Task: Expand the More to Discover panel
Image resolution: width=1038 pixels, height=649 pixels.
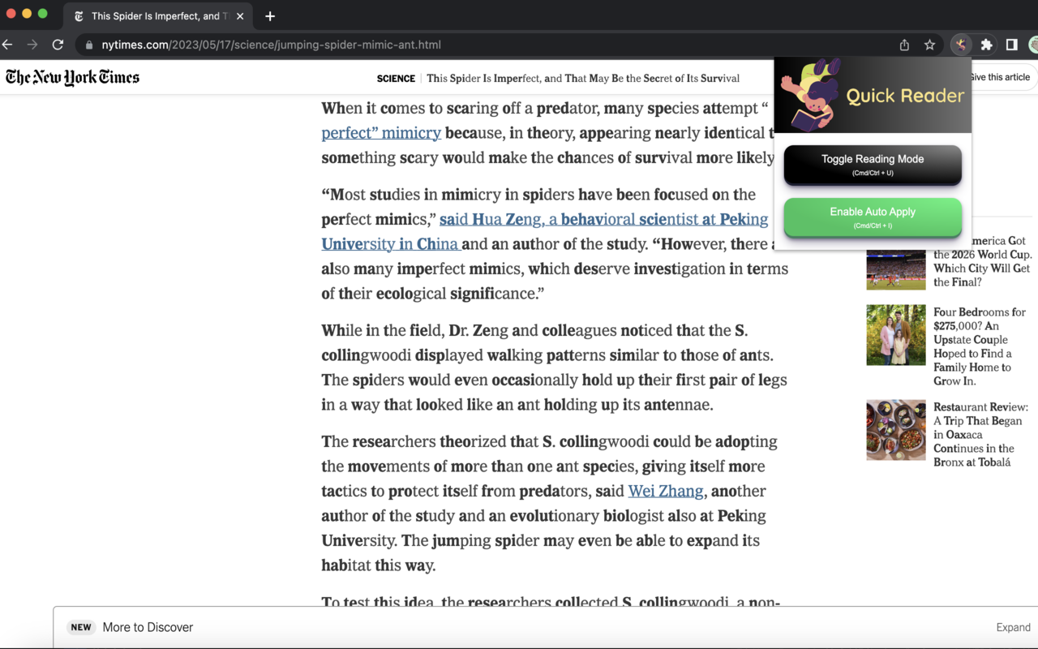Action: click(1013, 627)
